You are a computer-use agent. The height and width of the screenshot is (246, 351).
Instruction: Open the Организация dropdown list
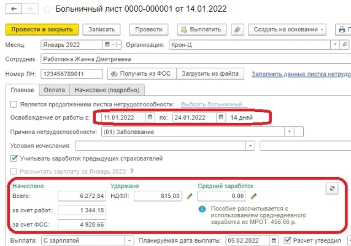(x=335, y=44)
